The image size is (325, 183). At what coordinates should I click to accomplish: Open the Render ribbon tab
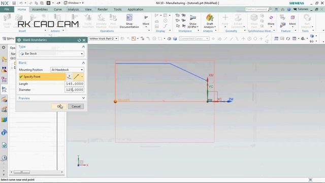pyautogui.click(x=103, y=9)
